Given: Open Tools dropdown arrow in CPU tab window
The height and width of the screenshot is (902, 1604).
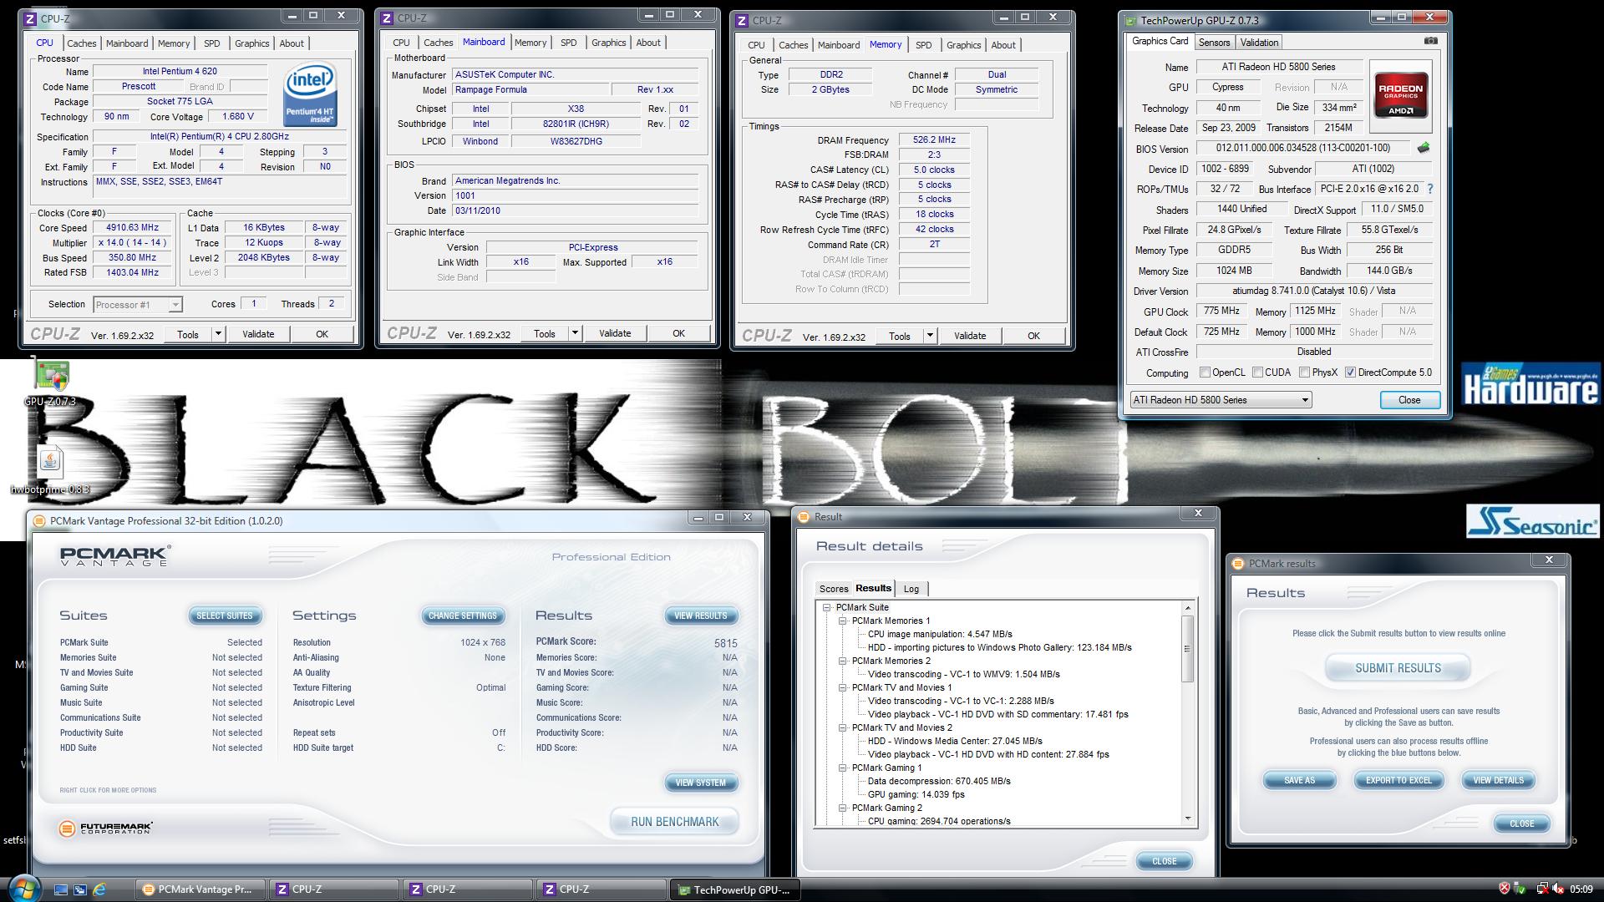Looking at the screenshot, I should pyautogui.click(x=218, y=334).
